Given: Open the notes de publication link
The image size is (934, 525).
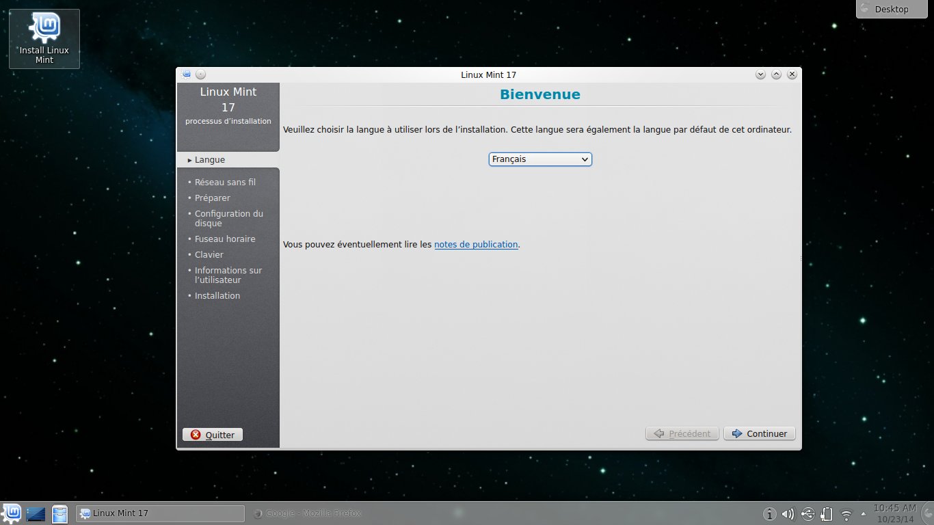Looking at the screenshot, I should pos(476,244).
